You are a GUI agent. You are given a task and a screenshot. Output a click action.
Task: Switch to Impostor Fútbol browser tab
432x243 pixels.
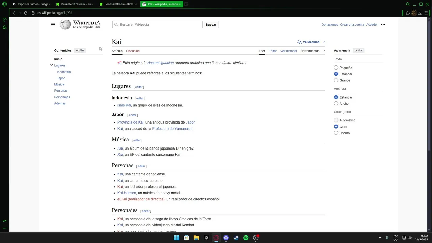click(x=31, y=4)
